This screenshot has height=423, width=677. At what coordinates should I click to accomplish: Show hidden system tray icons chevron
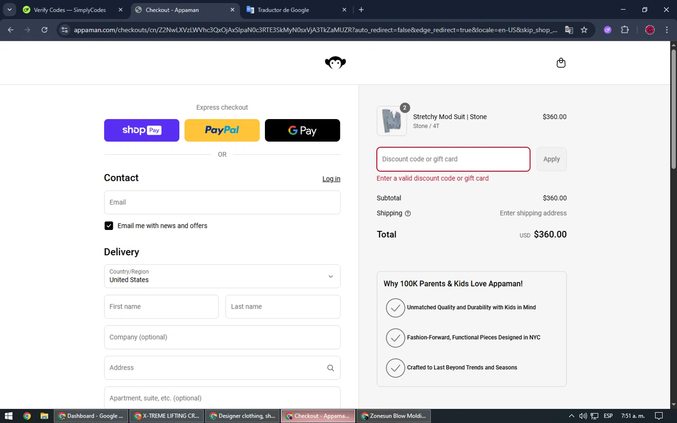[x=571, y=416]
